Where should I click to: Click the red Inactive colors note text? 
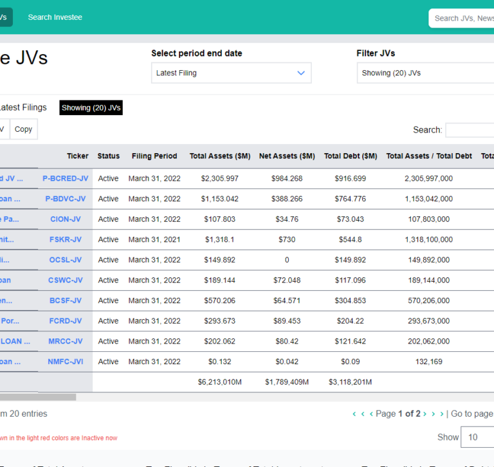pos(59,438)
